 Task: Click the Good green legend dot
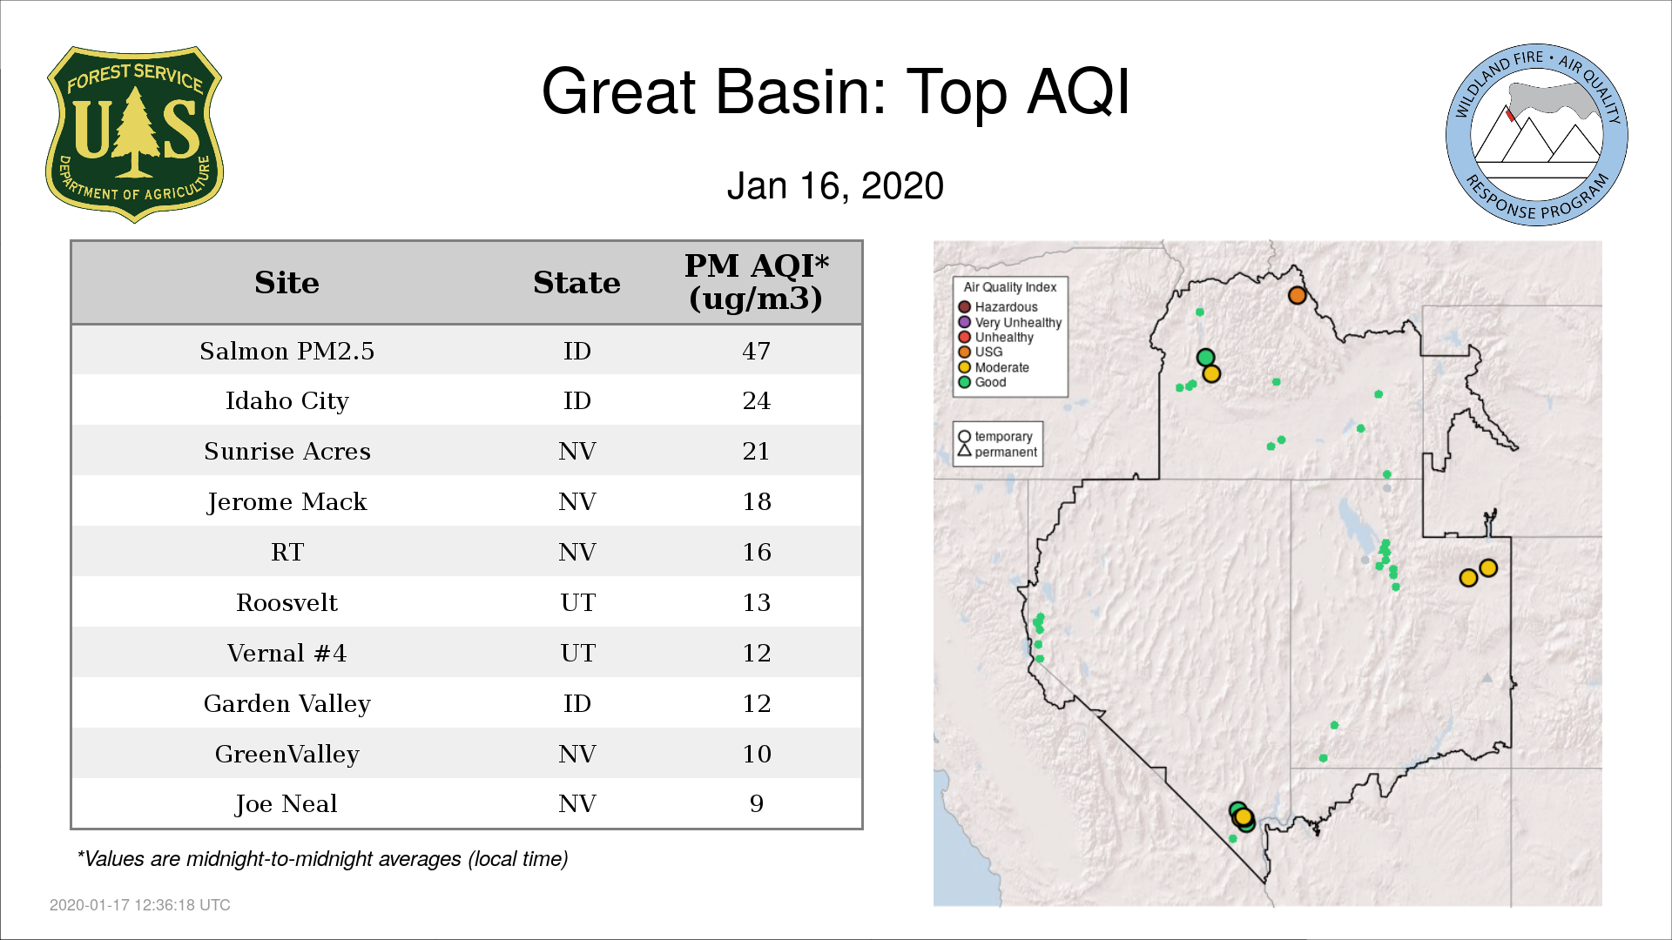click(964, 382)
